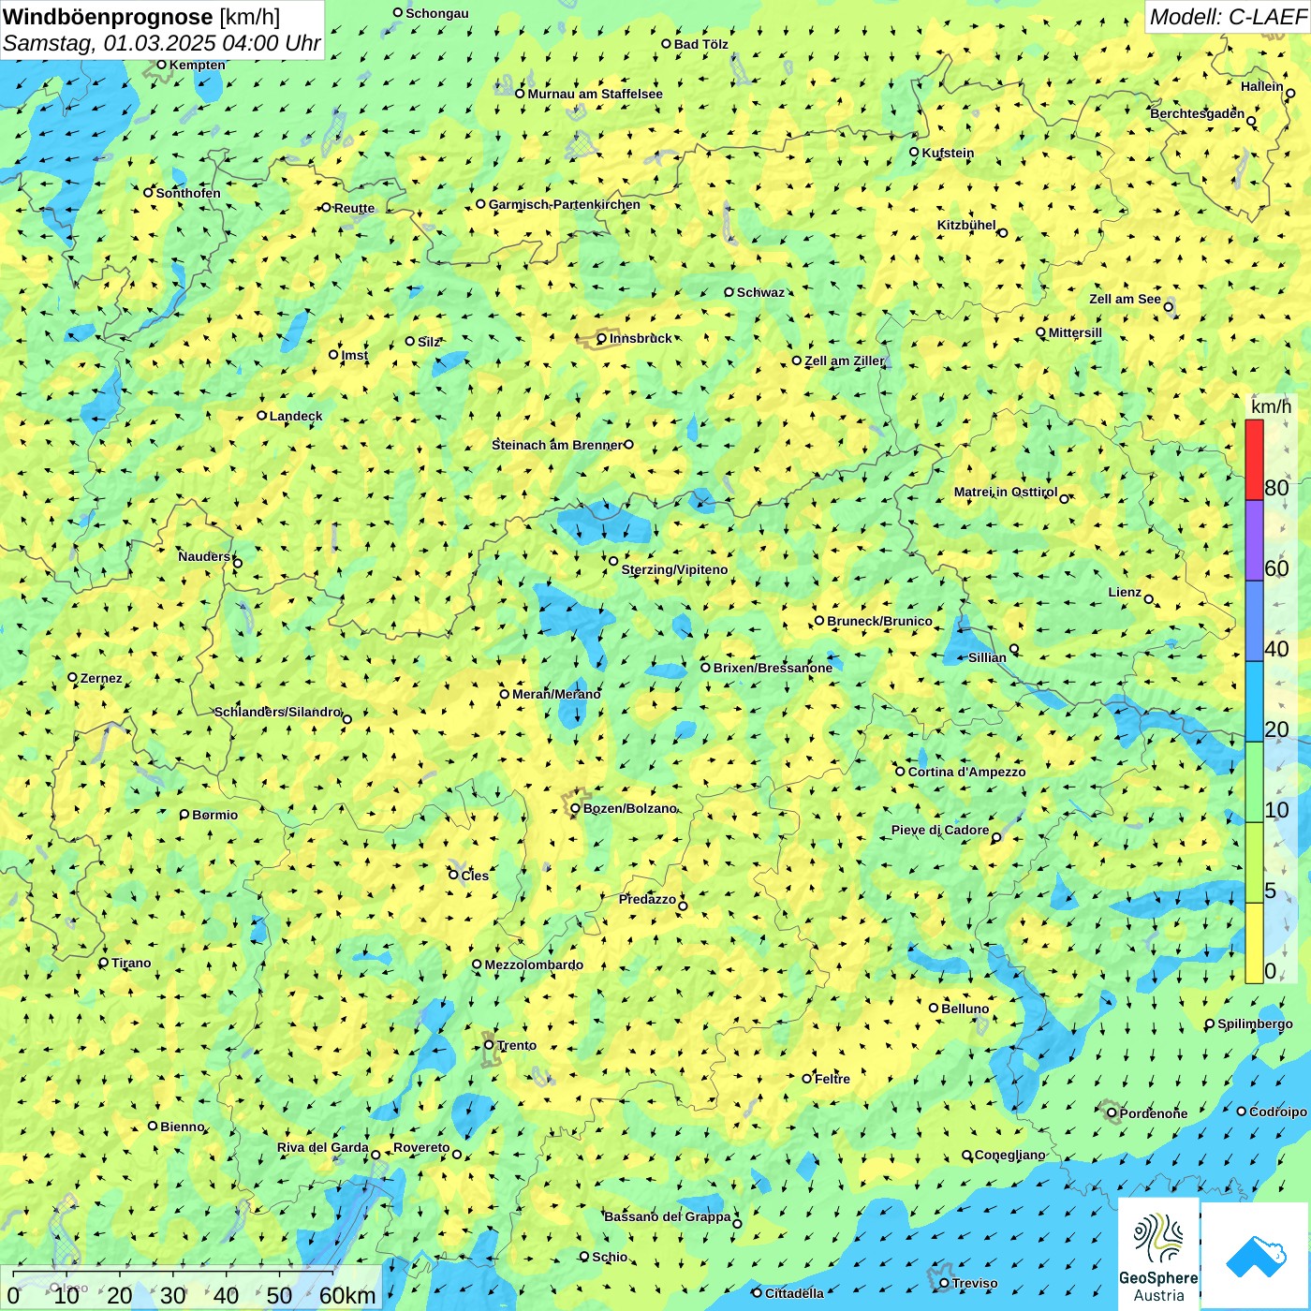Click the Cortina d'Ampezzo marker
Screen dimensions: 1311x1311
pos(900,772)
